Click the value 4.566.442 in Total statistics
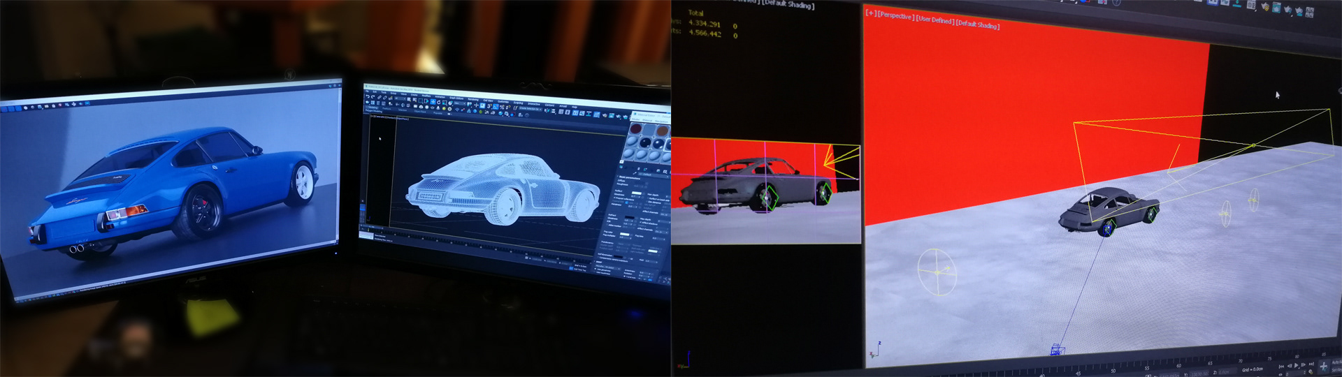 click(705, 34)
